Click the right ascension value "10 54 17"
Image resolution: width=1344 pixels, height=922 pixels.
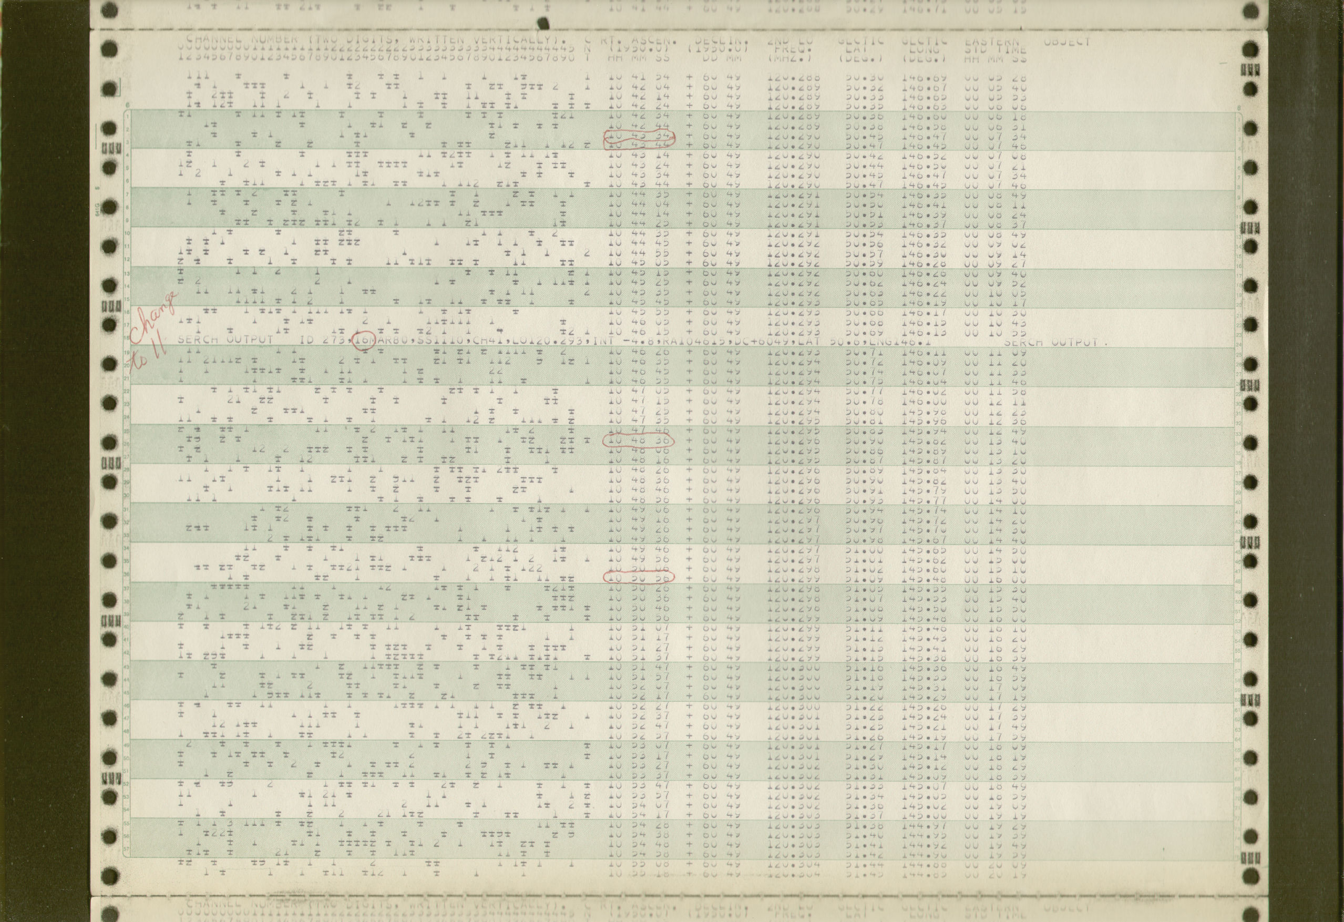click(639, 816)
